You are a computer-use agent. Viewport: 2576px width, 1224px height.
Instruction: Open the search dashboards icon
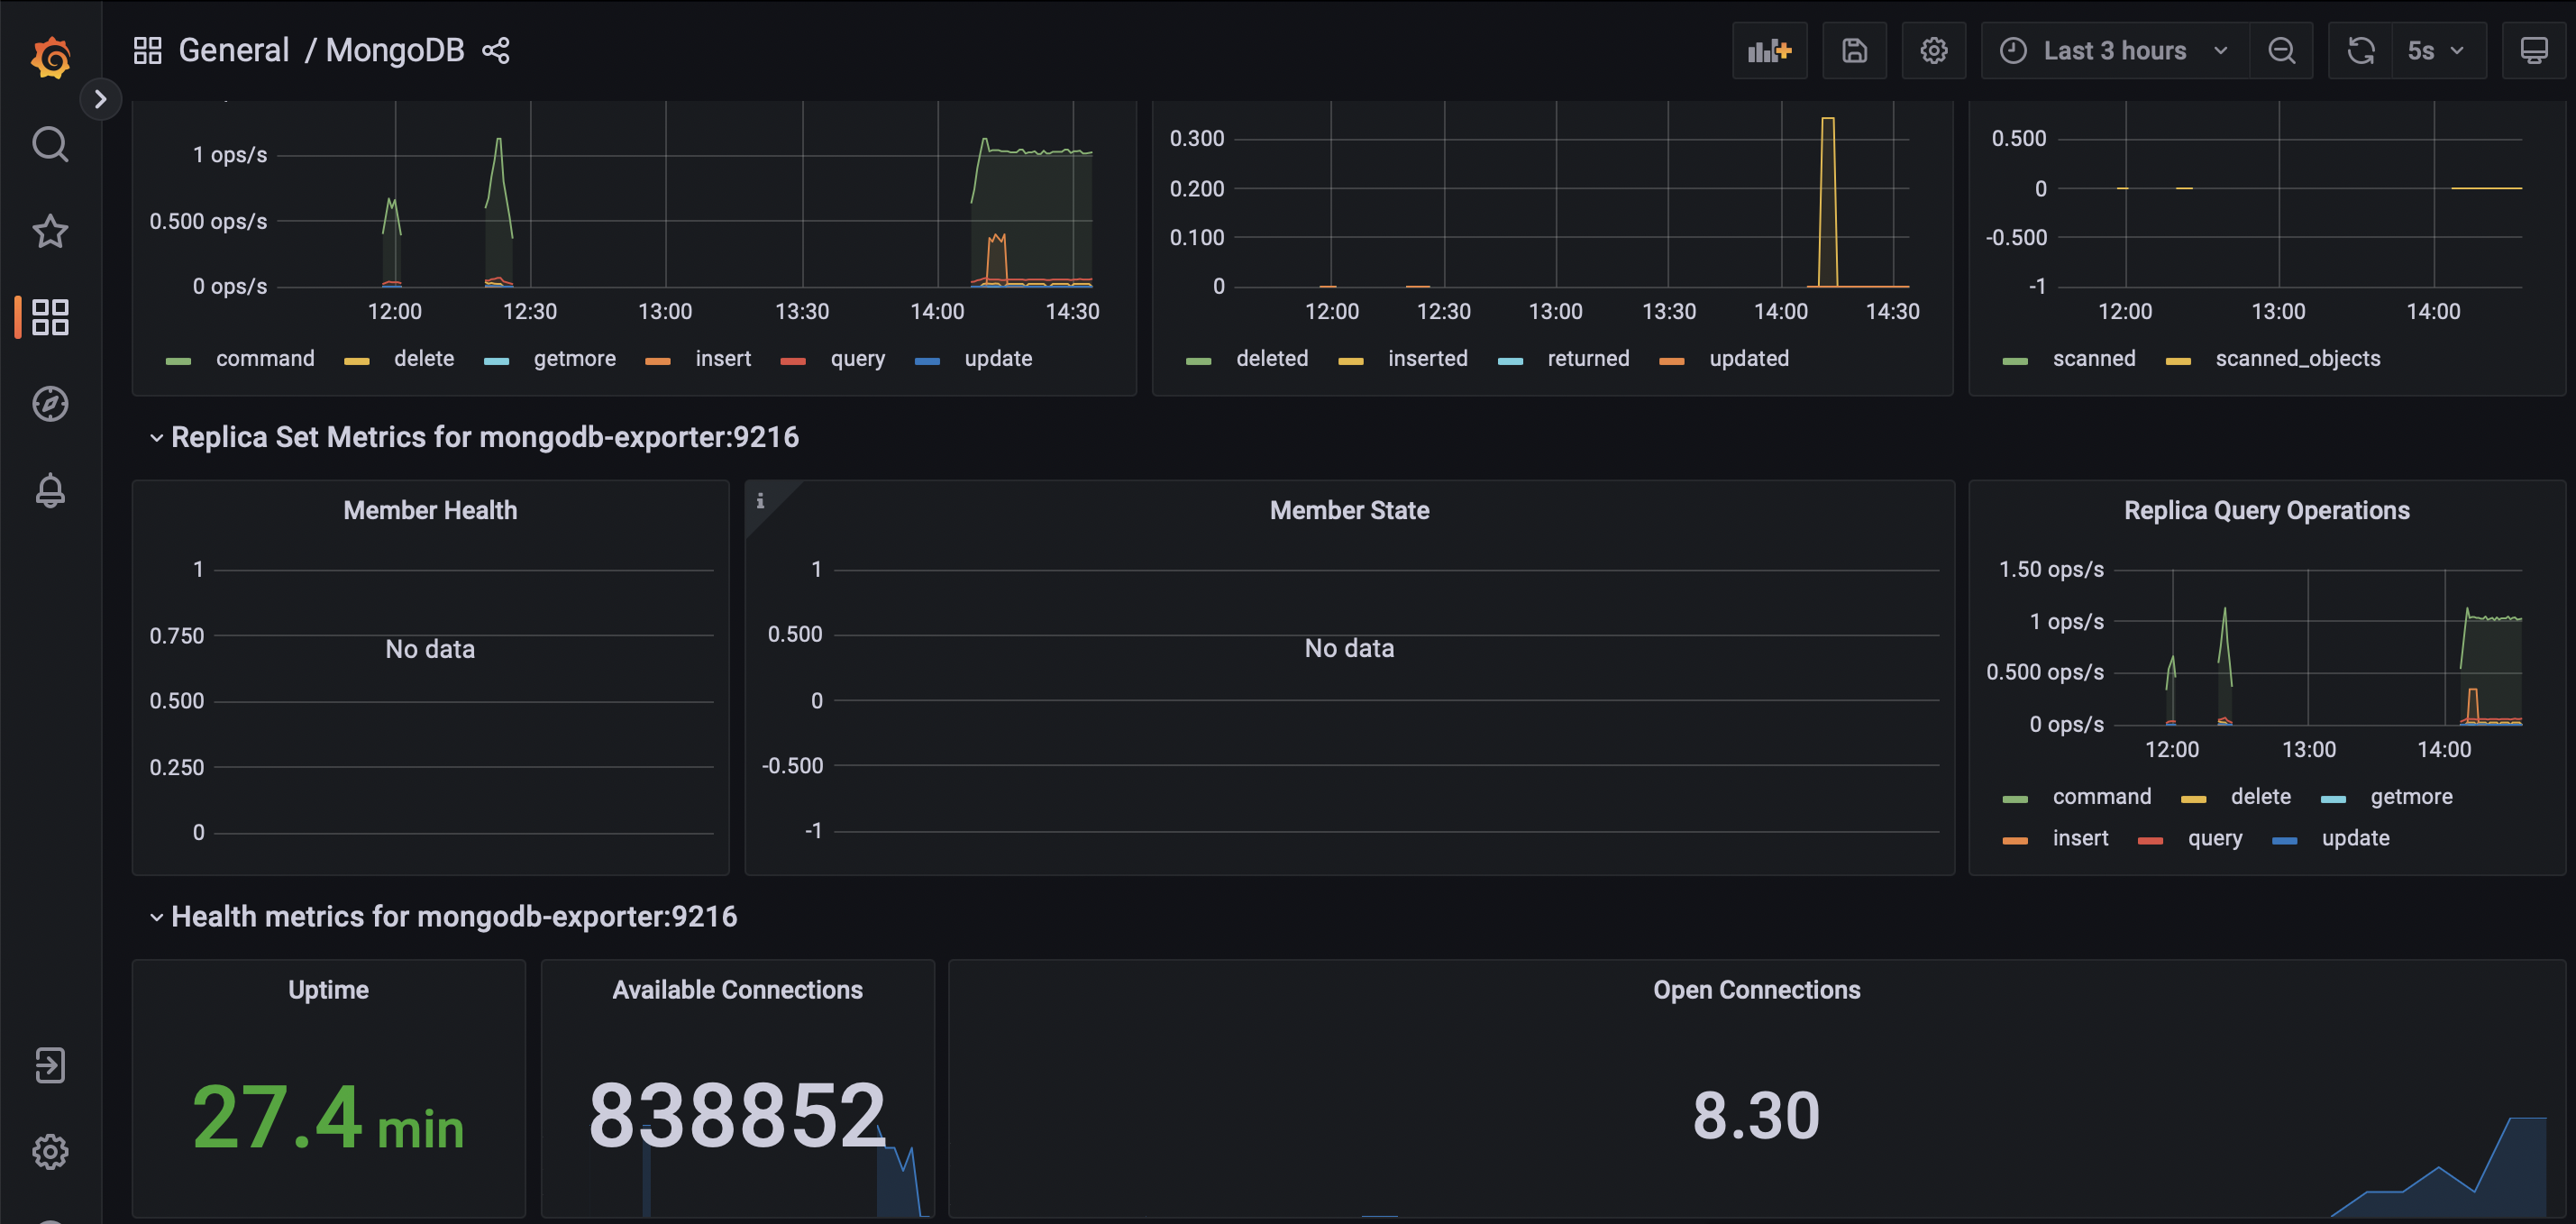[x=50, y=145]
